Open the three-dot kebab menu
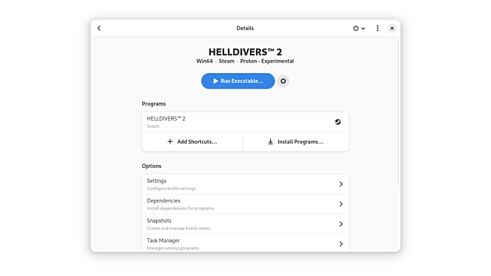This screenshot has width=491, height=276. point(377,28)
